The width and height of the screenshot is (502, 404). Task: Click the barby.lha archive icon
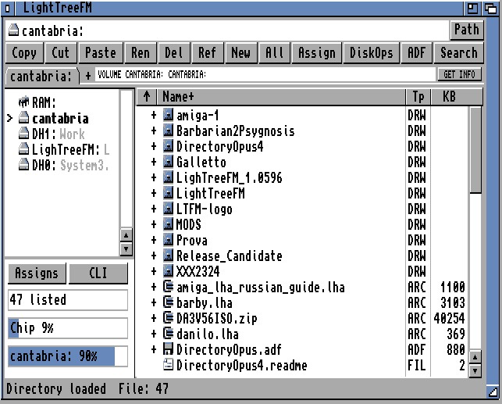point(168,302)
